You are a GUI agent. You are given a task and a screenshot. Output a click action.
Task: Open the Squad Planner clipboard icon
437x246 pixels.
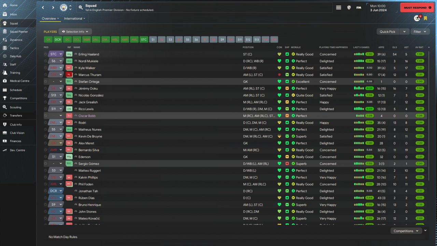[x=5, y=32]
